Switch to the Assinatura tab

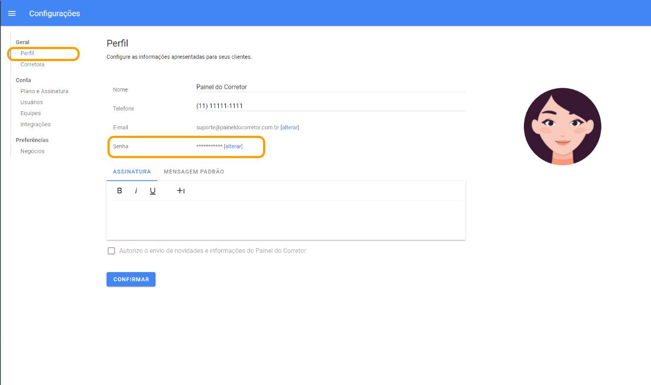(x=132, y=172)
